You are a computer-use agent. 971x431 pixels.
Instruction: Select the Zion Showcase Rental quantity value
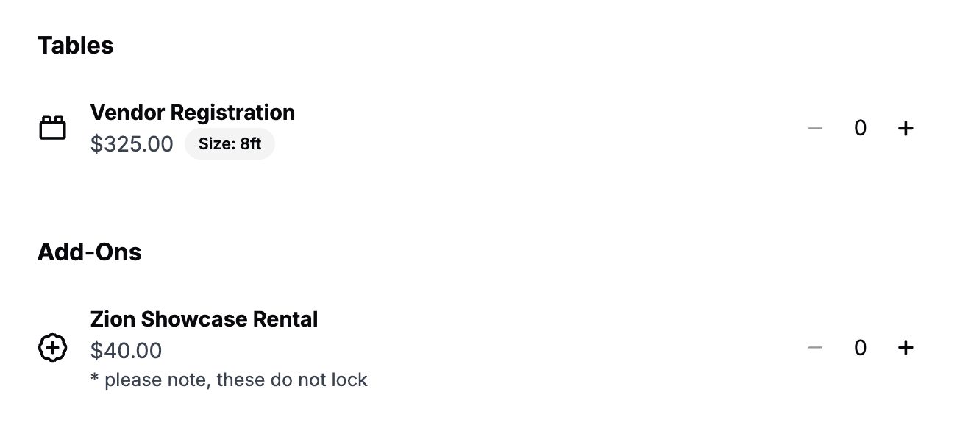tap(860, 348)
